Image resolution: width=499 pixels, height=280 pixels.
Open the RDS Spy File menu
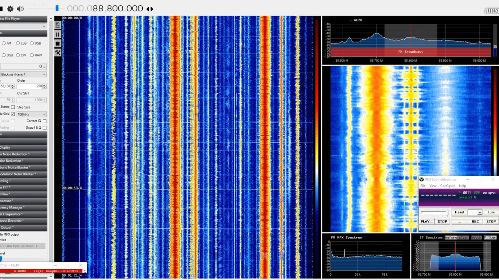point(423,186)
